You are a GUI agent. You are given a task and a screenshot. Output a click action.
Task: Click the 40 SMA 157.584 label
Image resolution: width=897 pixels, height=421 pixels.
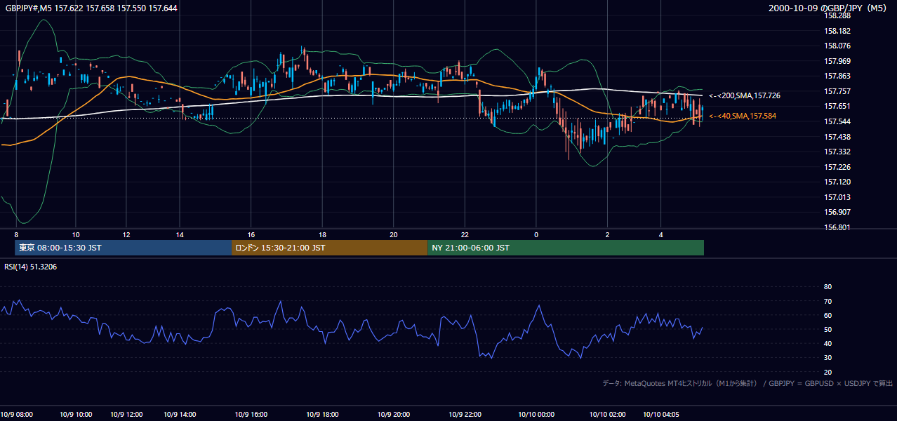743,116
